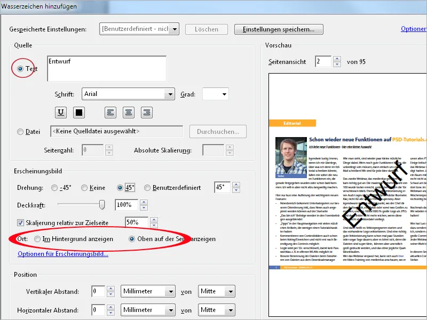The image size is (427, 320).
Task: Increase the Horizontaler Abstand value
Action: tap(110, 307)
